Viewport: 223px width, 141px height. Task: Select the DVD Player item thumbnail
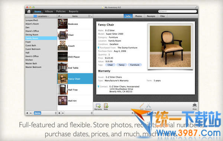coord(63,57)
